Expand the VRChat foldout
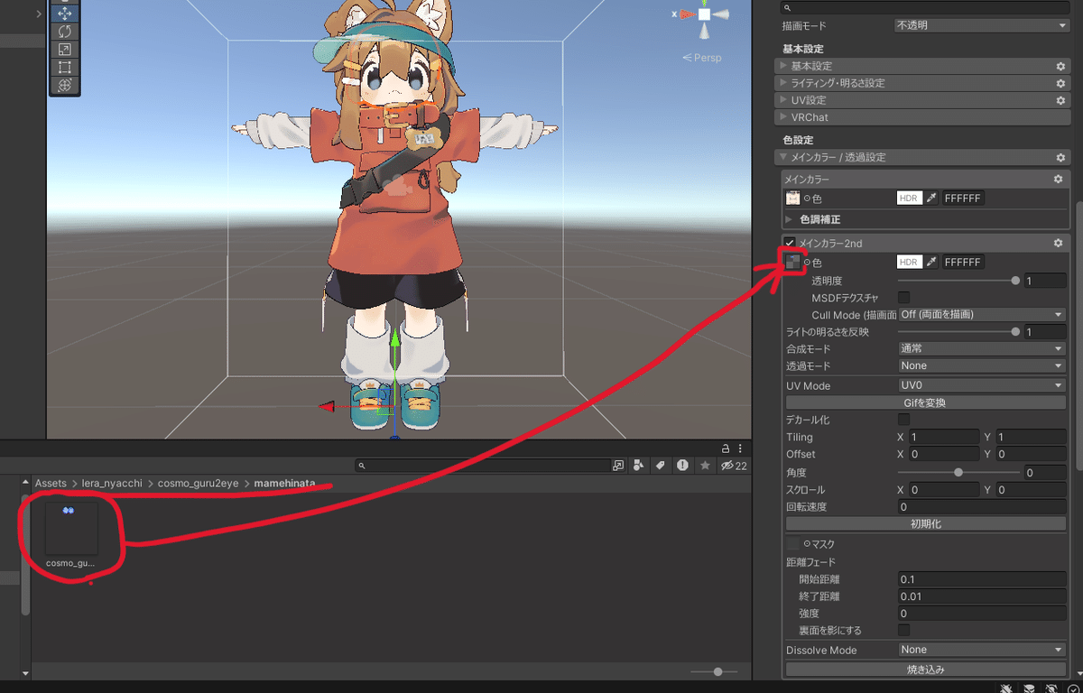The height and width of the screenshot is (693, 1083). click(782, 117)
